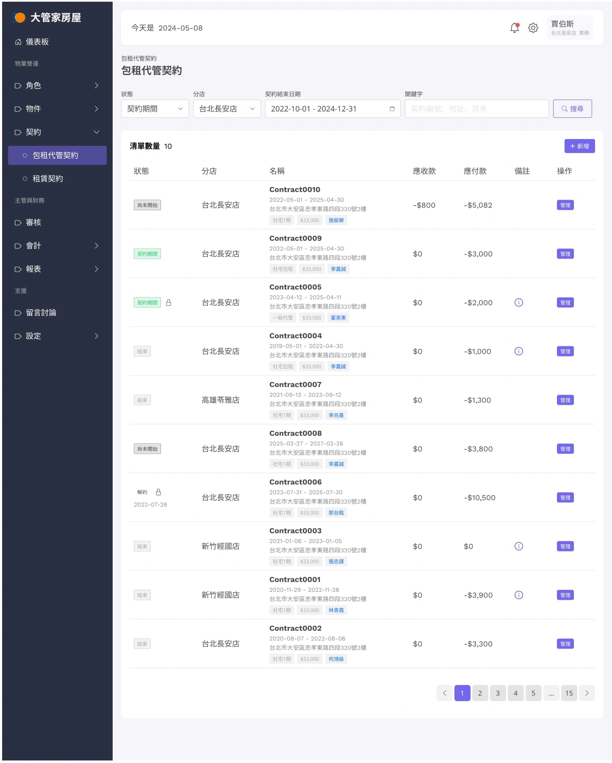
Task: Click 管理 for Contract0007
Action: tap(565, 400)
